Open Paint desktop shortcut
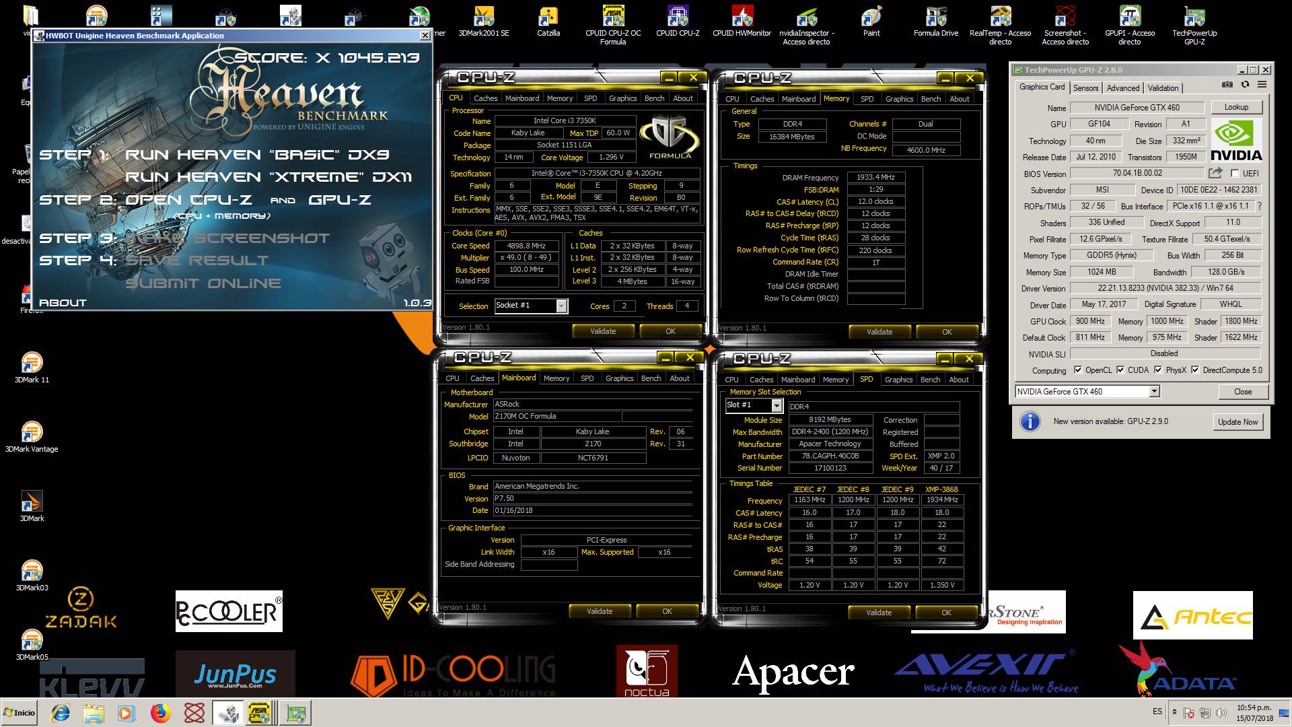This screenshot has height=727, width=1292. pyautogui.click(x=871, y=22)
